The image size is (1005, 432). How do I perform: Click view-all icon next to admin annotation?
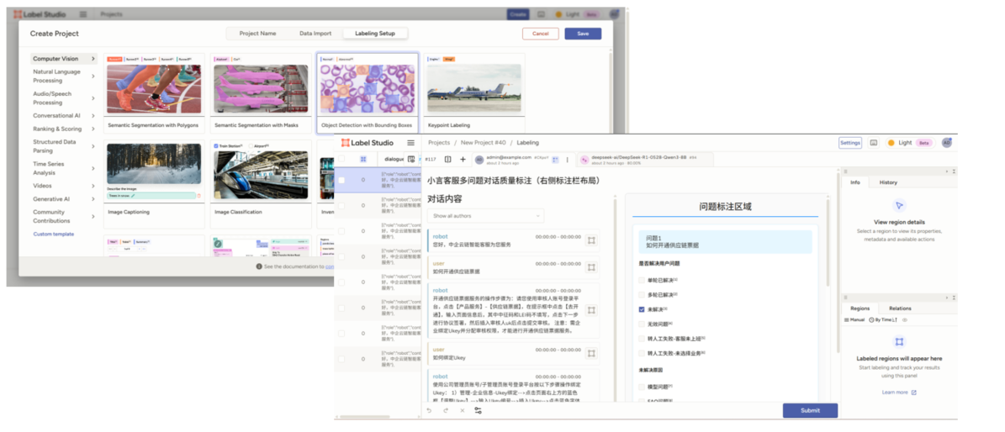[556, 159]
